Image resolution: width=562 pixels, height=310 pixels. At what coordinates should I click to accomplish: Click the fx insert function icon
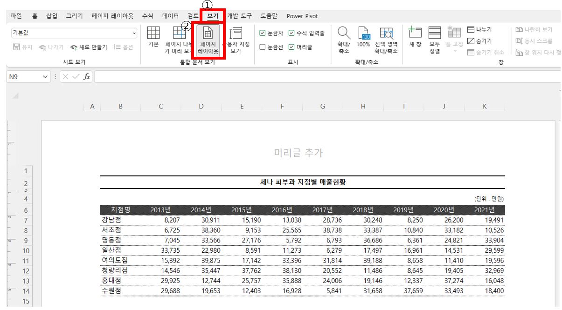(87, 77)
